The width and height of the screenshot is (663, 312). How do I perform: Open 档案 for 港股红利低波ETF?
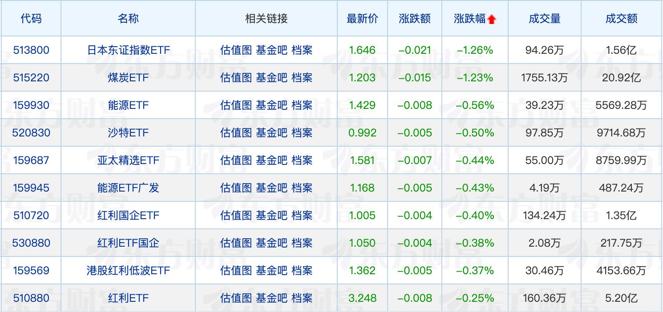tap(302, 271)
